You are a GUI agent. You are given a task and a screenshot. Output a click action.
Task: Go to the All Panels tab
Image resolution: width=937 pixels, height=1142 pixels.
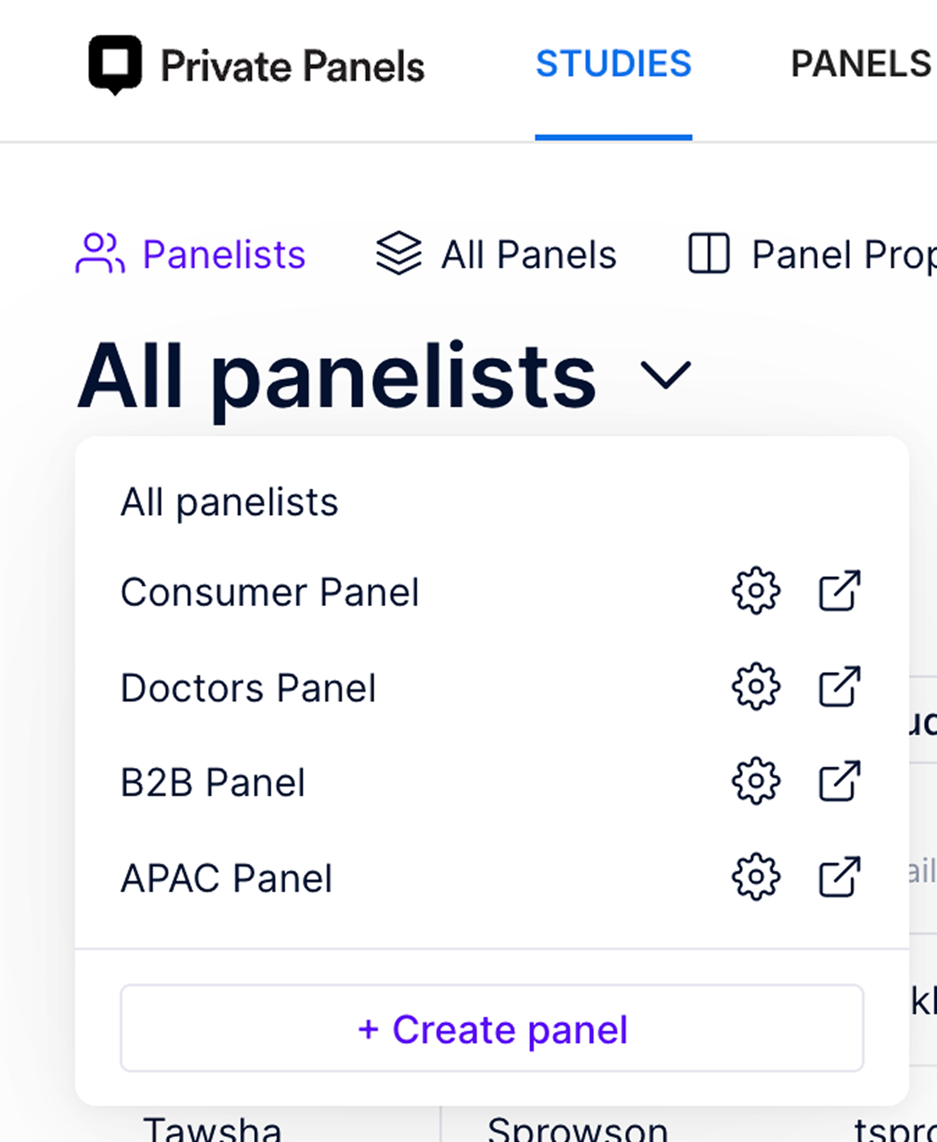point(496,254)
